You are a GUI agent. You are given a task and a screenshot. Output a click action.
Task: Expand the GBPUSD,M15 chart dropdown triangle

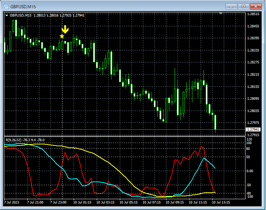(x=6, y=15)
